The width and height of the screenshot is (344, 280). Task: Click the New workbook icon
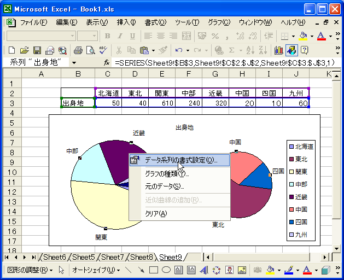11,50
